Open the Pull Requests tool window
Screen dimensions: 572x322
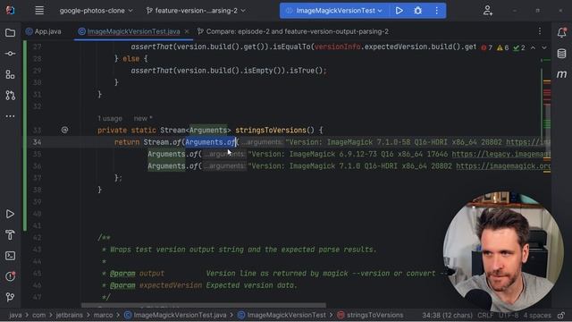click(x=10, y=96)
